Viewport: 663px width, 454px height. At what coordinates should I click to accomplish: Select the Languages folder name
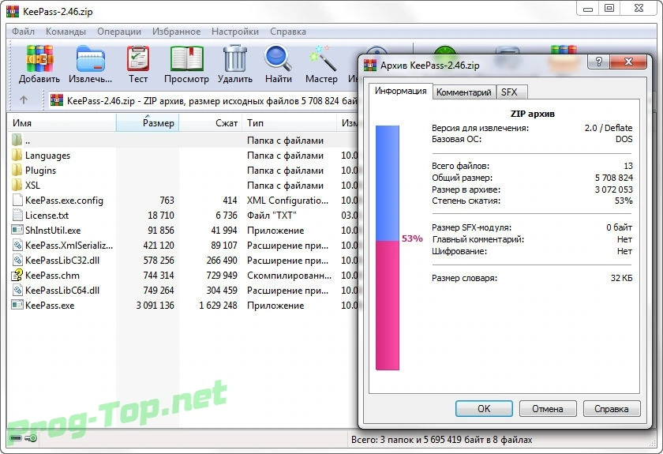[x=47, y=156]
